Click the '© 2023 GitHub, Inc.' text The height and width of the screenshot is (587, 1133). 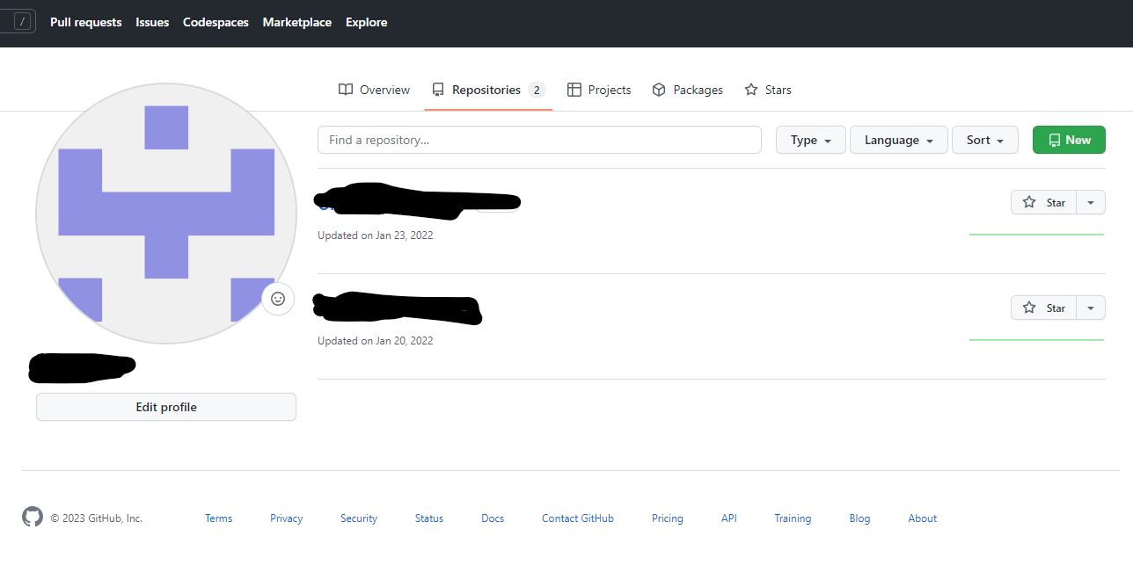click(96, 518)
